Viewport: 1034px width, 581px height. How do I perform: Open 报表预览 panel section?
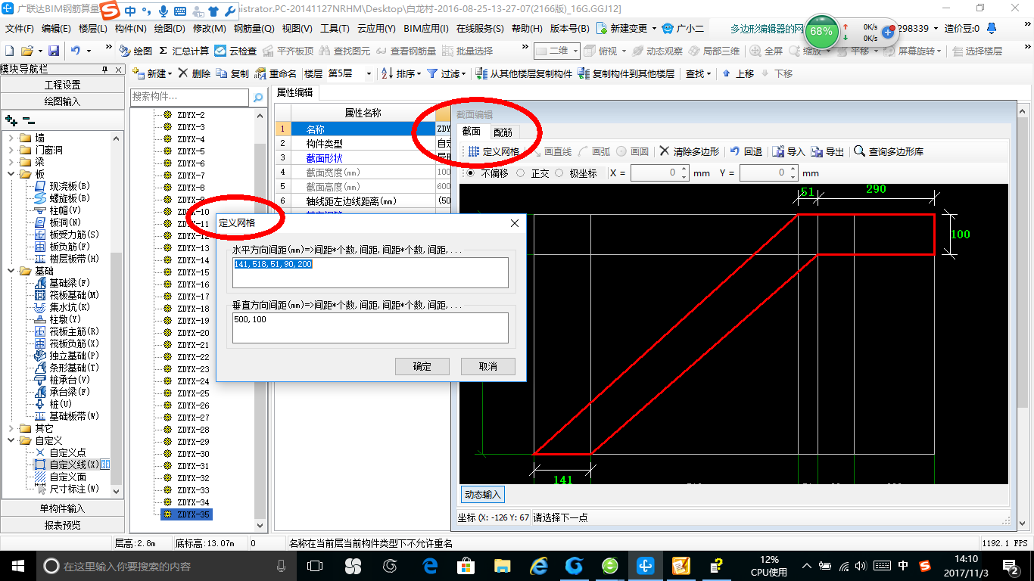click(x=62, y=525)
